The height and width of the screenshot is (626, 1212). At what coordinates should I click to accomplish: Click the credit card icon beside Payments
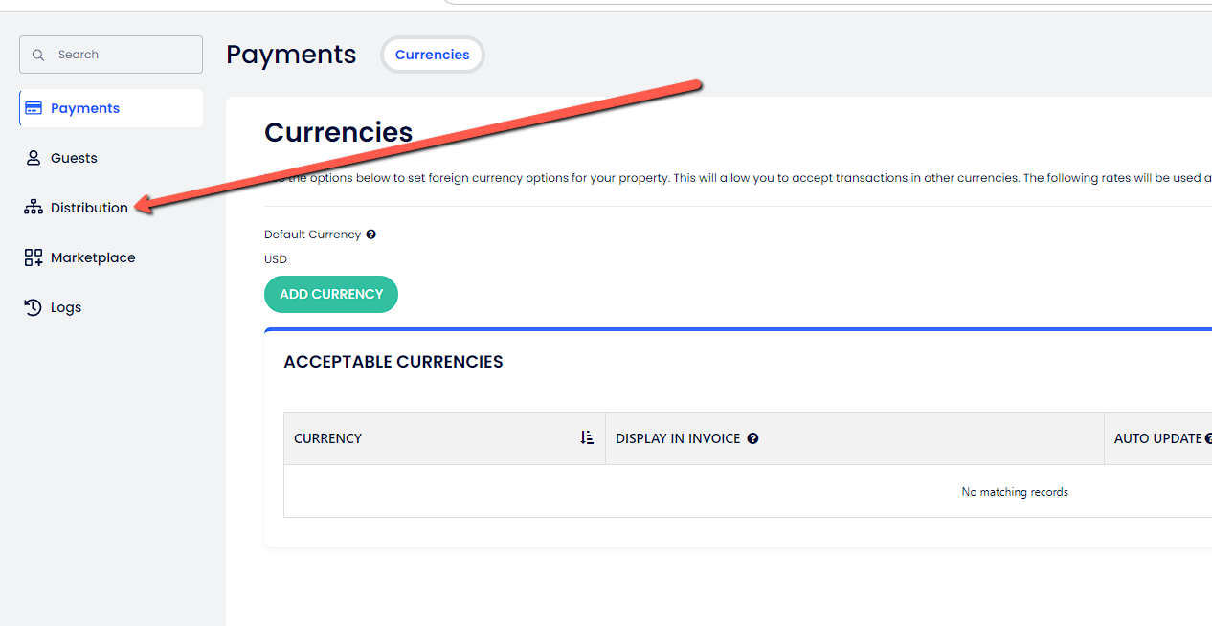click(x=34, y=108)
